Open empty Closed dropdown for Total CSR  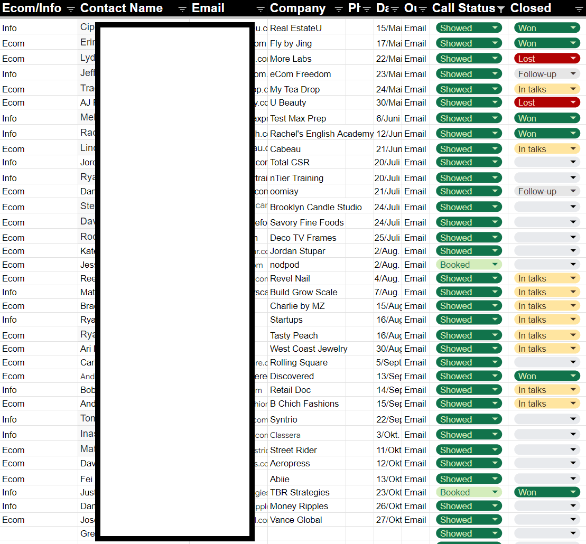tap(573, 162)
